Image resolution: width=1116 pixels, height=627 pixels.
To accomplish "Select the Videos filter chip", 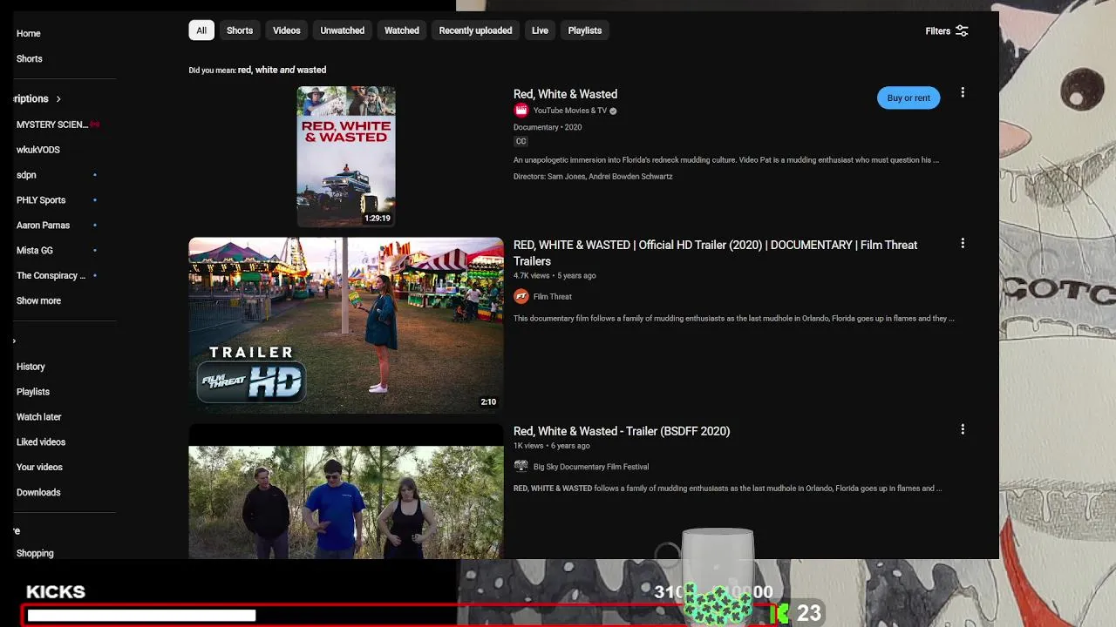I will [x=286, y=30].
